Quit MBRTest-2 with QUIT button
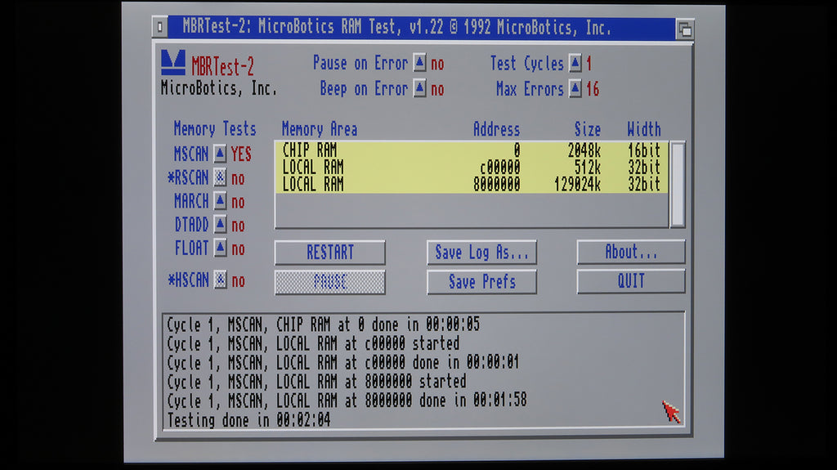The image size is (837, 470). [x=630, y=282]
